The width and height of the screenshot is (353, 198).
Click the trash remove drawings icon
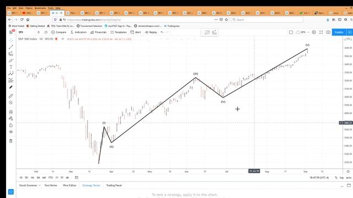pos(11,141)
